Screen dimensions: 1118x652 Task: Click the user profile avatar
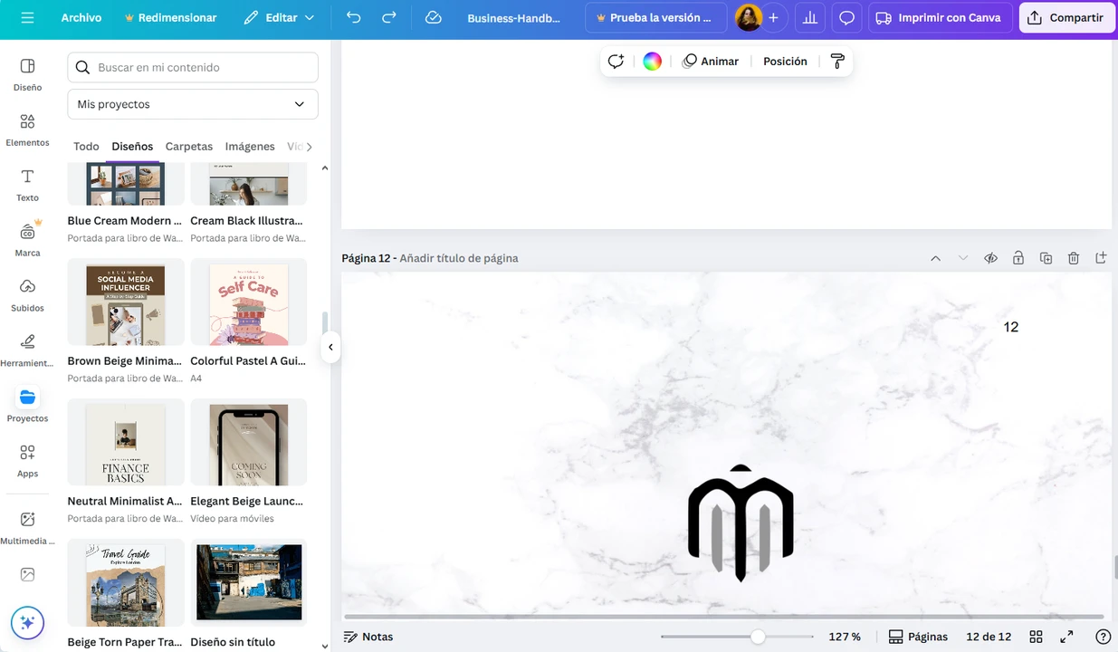pos(748,18)
